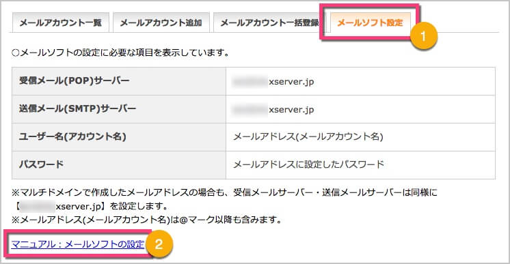Click the SMTP server xserver.jp value
Image resolution: width=510 pixels, height=264 pixels.
273,109
